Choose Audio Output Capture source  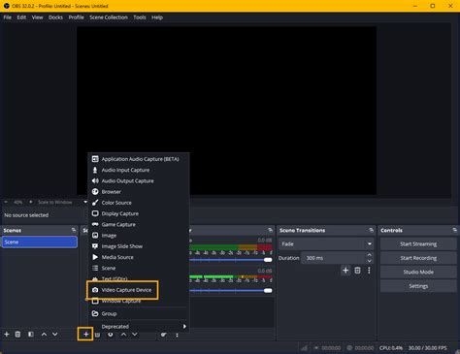(139, 181)
